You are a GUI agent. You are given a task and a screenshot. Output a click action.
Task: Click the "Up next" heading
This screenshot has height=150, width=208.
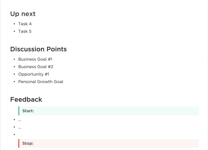tap(23, 14)
